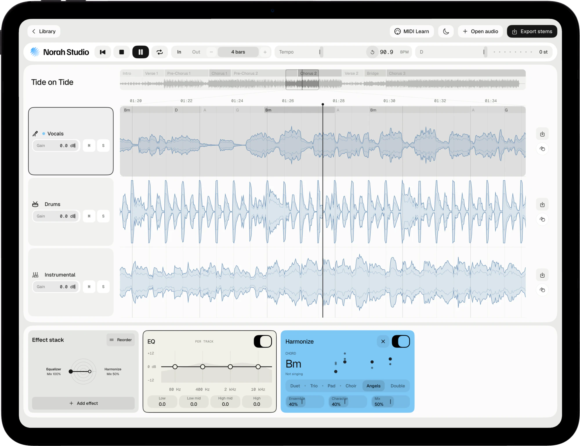Open the MIDI Learn button

412,31
